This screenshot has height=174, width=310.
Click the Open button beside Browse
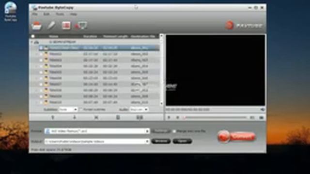click(182, 141)
